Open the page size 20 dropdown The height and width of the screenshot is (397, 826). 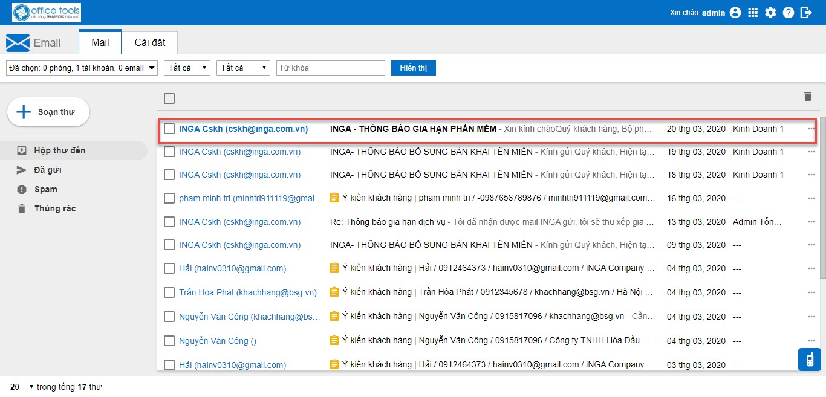tap(22, 387)
